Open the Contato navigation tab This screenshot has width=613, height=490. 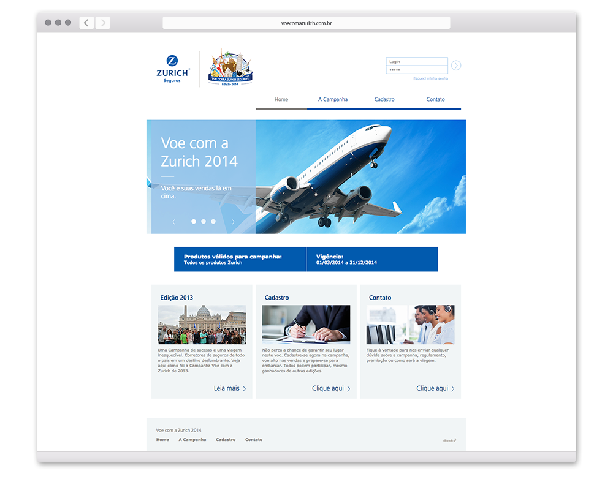[x=435, y=99]
